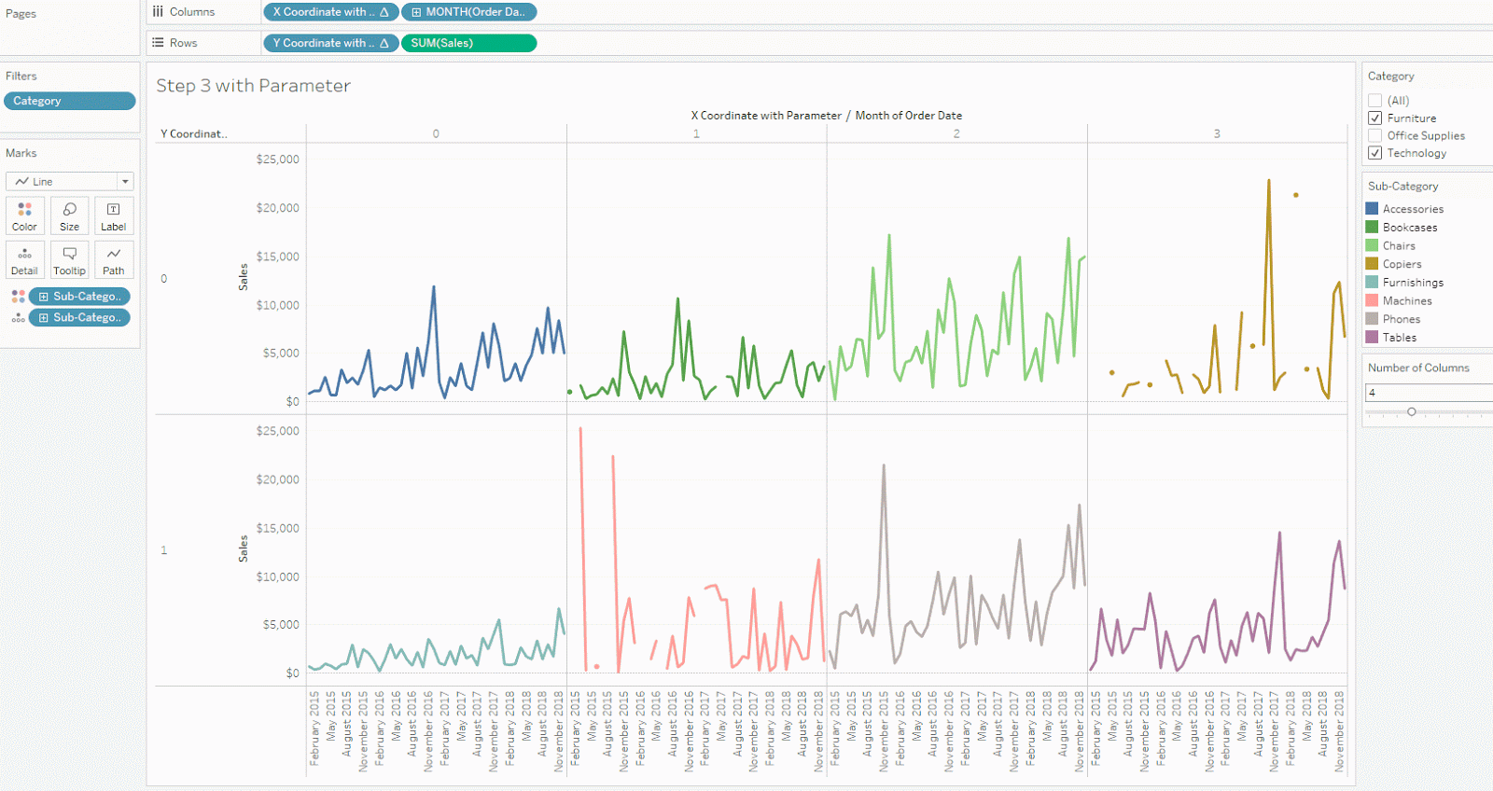
Task: Check the Office Supplies checkbox
Action: (x=1374, y=135)
